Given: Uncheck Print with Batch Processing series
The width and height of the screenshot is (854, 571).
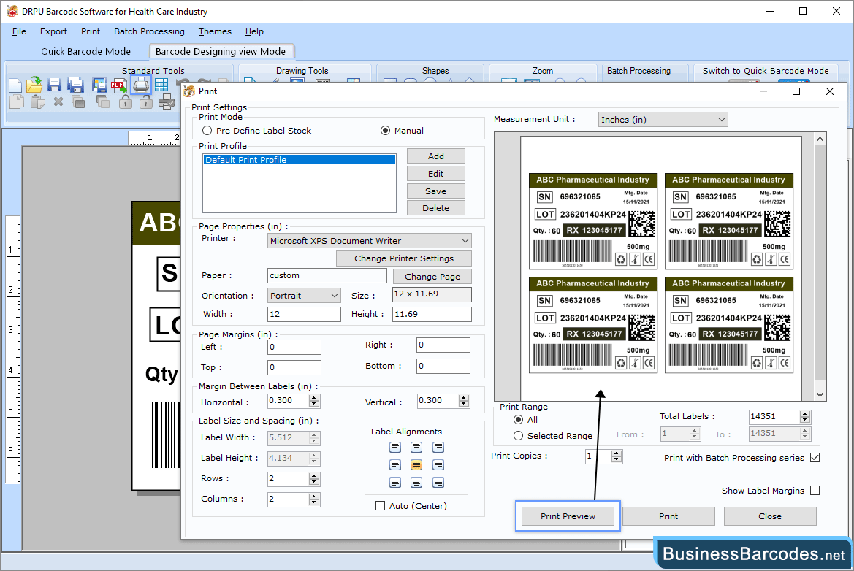Looking at the screenshot, I should 815,458.
